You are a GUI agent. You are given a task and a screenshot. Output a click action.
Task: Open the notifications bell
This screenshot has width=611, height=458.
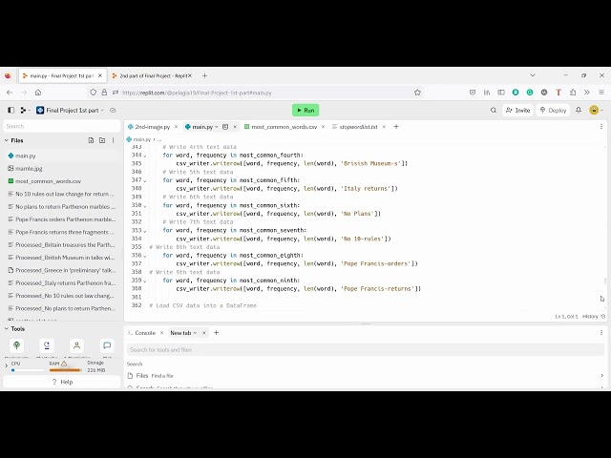[x=579, y=111]
